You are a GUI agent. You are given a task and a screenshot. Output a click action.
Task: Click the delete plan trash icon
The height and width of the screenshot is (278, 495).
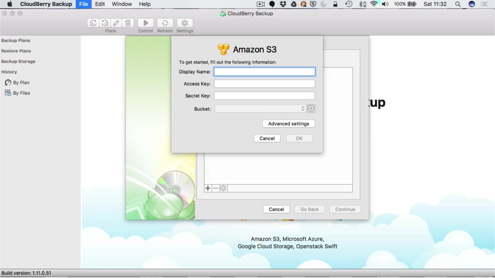pyautogui.click(x=128, y=23)
